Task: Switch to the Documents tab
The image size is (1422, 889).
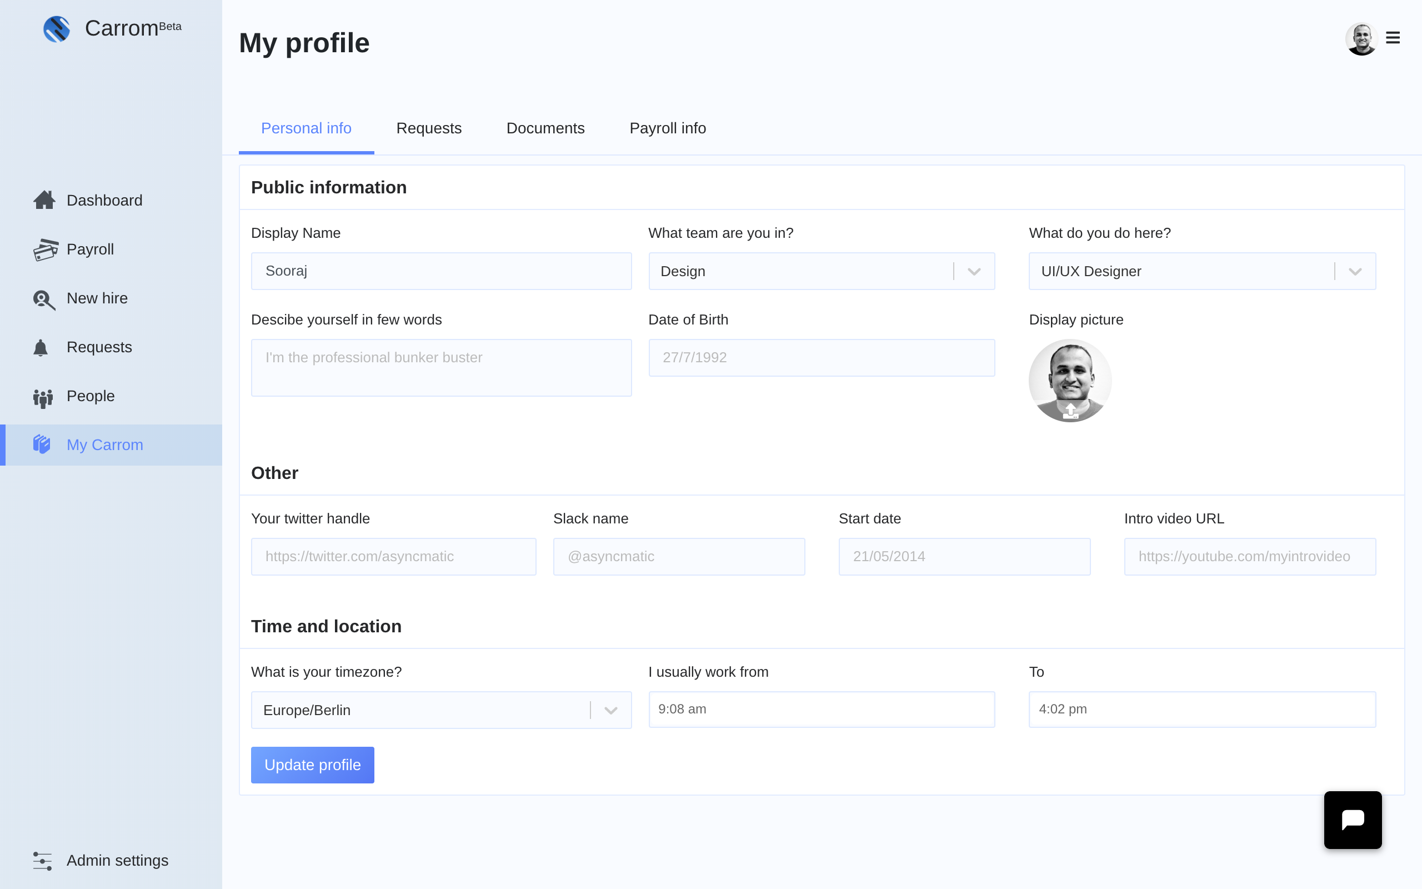Action: pyautogui.click(x=545, y=128)
